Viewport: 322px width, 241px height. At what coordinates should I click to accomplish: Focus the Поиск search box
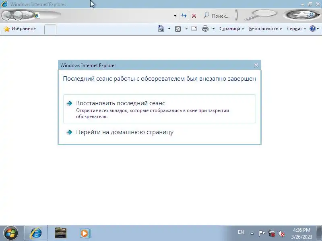[220, 16]
